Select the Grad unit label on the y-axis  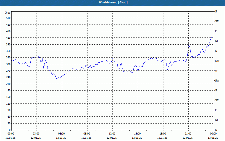point(8,13)
